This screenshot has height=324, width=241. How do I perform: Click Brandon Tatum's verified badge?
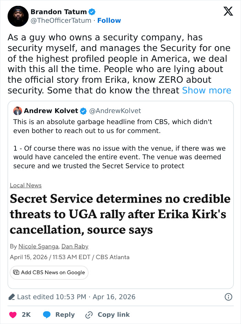pyautogui.click(x=91, y=11)
